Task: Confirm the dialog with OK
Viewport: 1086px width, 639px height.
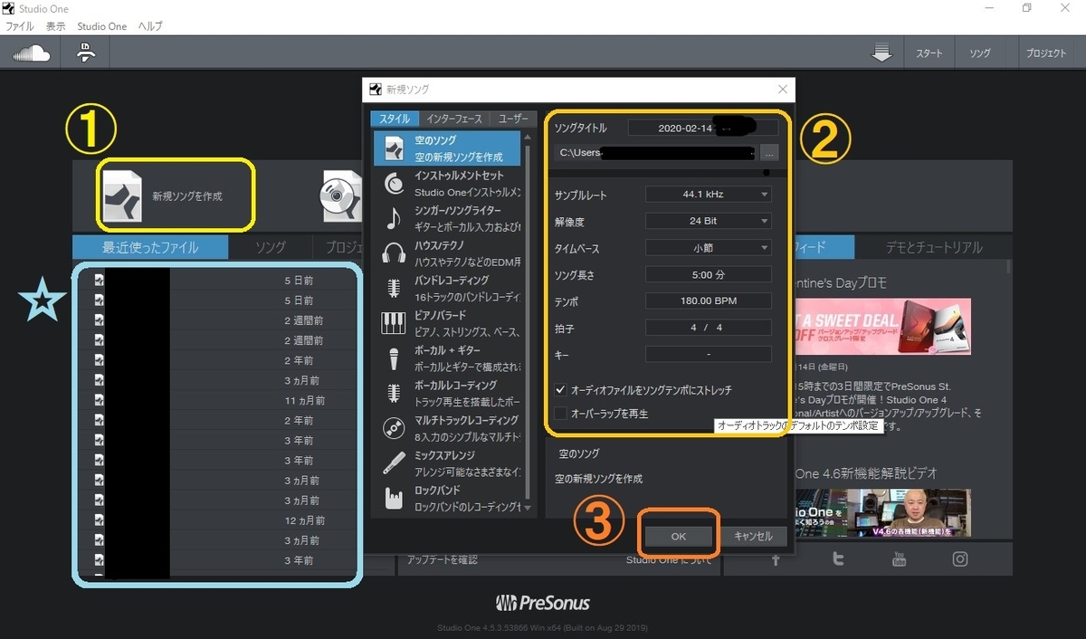Action: click(679, 537)
